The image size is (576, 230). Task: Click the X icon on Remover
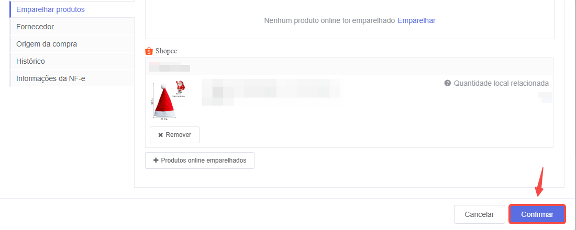point(161,135)
